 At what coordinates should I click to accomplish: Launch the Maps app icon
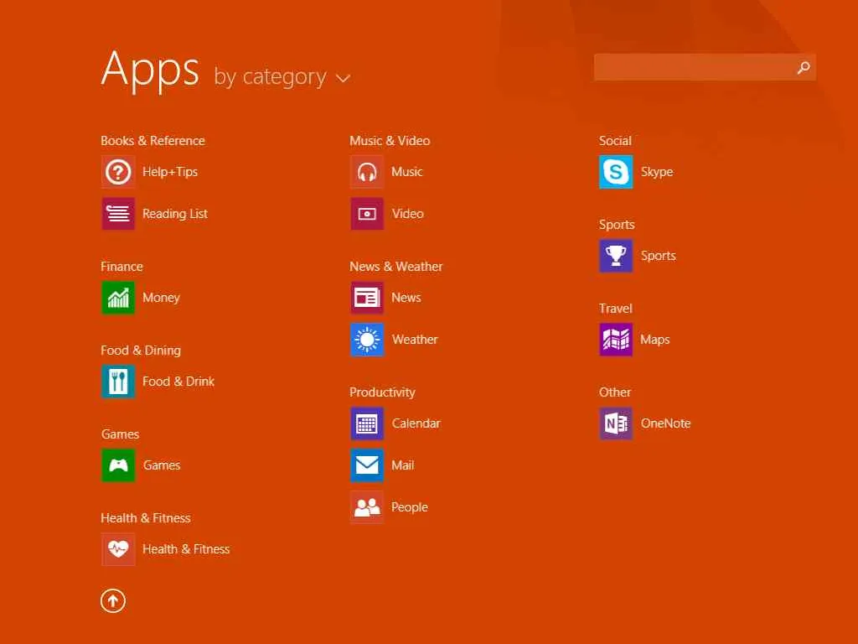(x=616, y=340)
